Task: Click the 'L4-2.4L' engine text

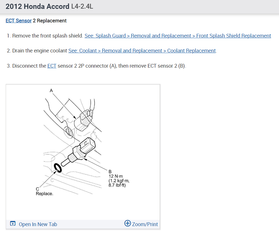Action: pos(82,6)
